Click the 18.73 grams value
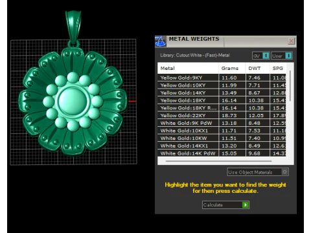 [229, 115]
